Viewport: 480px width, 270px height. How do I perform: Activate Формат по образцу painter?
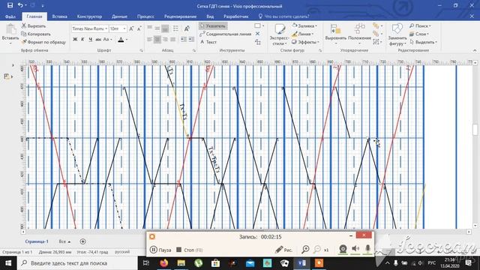click(43, 42)
